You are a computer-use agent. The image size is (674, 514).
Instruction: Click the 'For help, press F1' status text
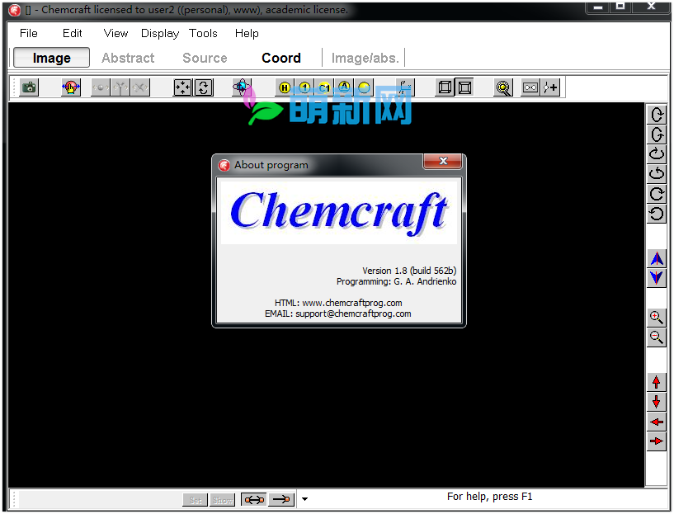point(489,497)
